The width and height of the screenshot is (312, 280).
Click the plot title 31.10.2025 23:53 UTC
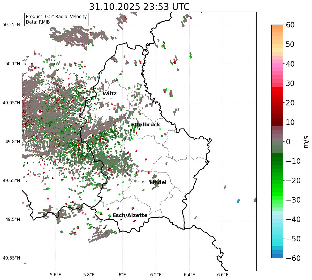coord(139,7)
